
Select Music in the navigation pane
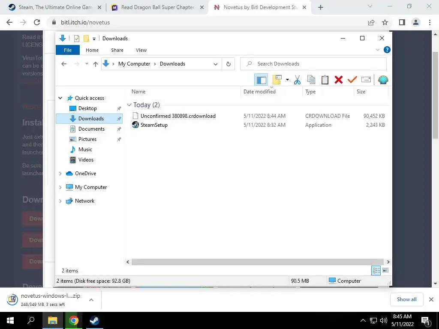pos(85,150)
